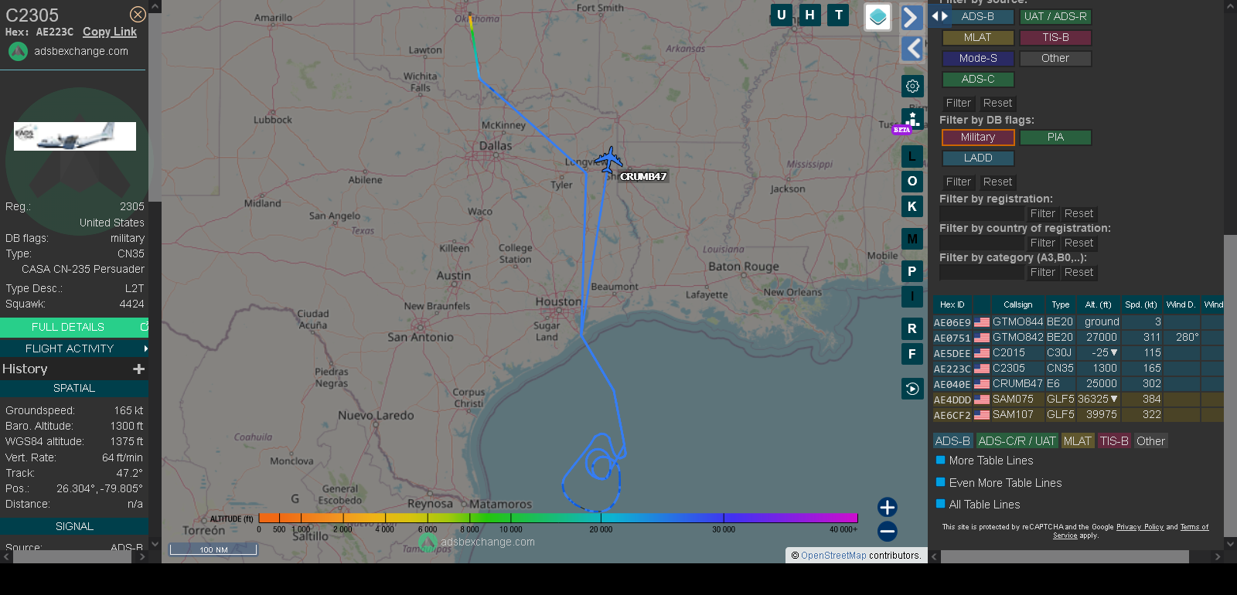Click Filter under source filters
1237x595 pixels.
[959, 103]
